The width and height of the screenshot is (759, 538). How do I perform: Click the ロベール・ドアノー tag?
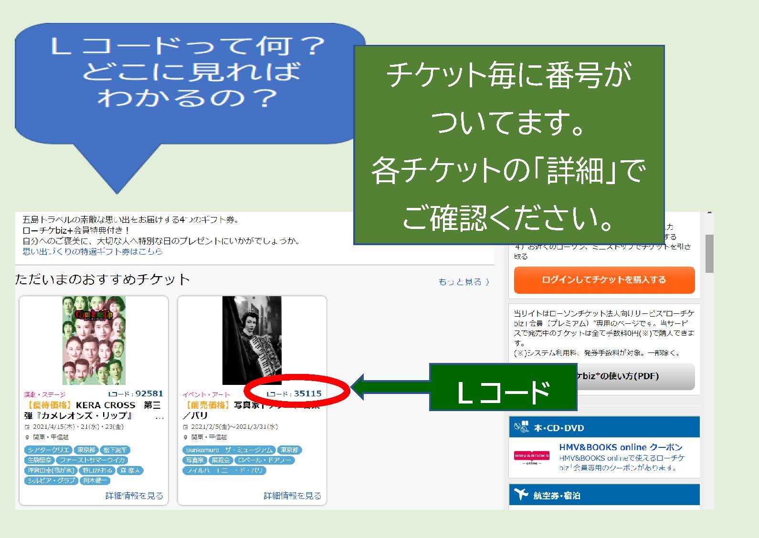(264, 460)
